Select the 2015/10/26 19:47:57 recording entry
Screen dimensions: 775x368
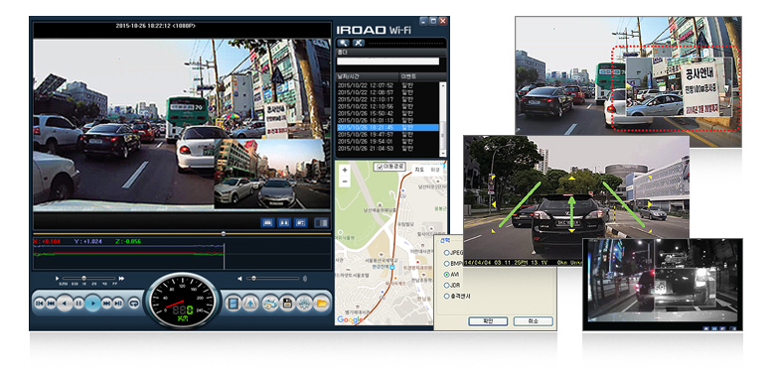click(387, 134)
